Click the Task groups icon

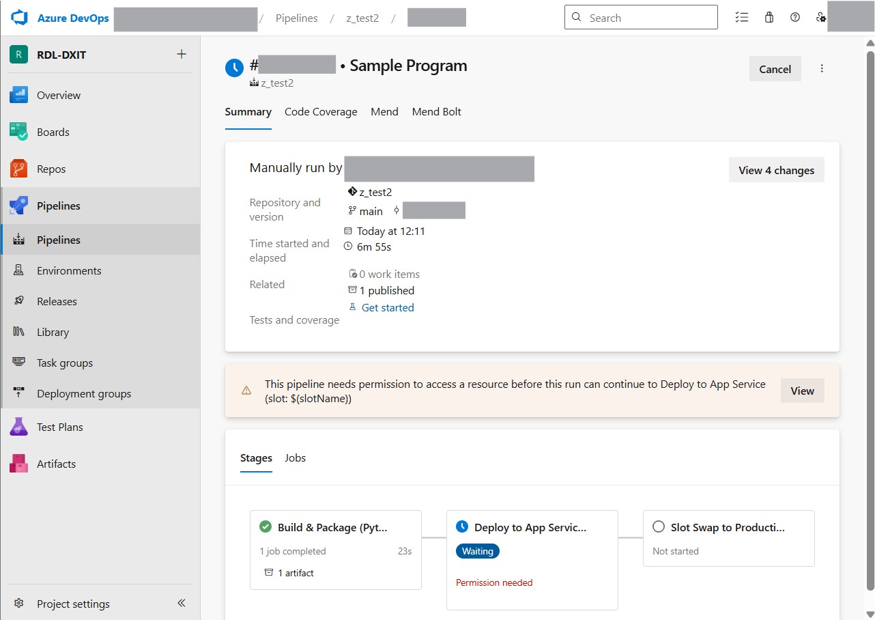pyautogui.click(x=19, y=363)
